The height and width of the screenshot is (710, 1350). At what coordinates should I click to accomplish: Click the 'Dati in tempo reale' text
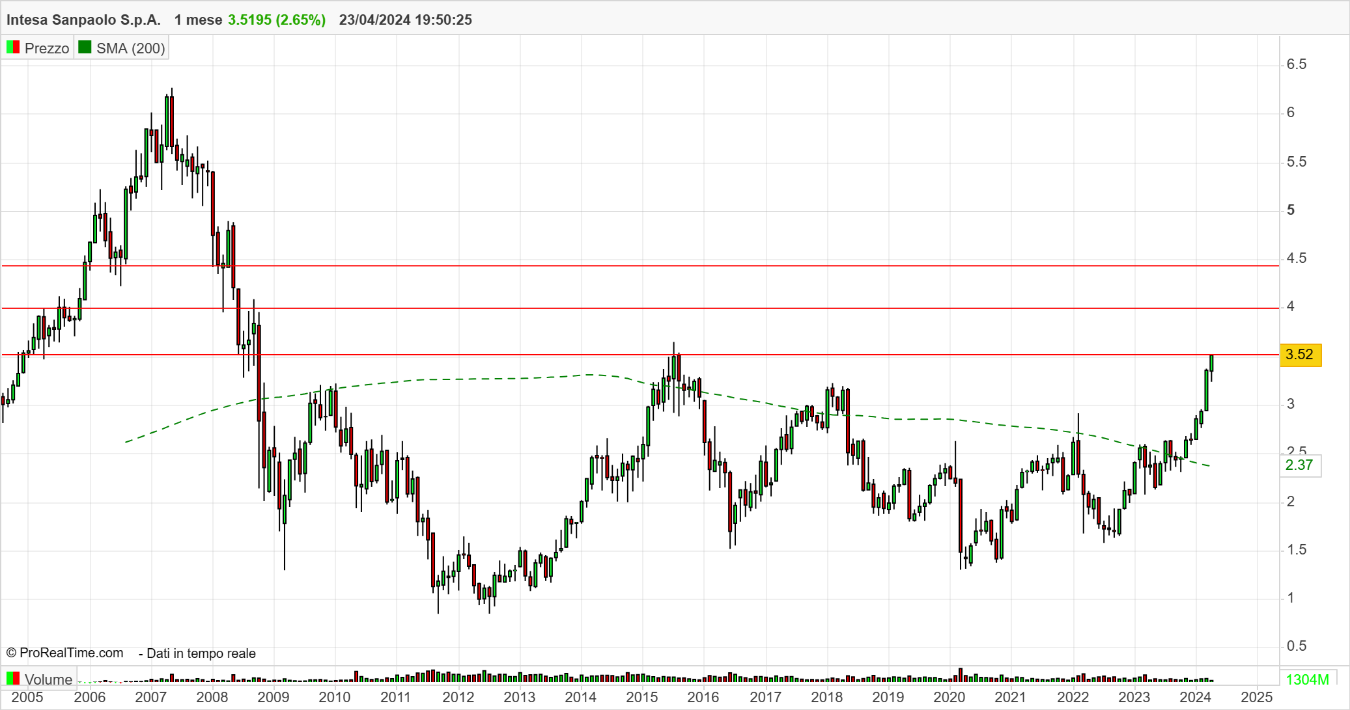[201, 653]
